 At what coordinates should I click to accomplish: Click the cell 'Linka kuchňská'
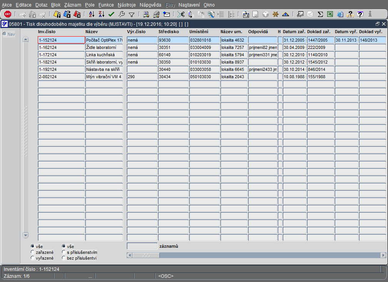coord(104,55)
